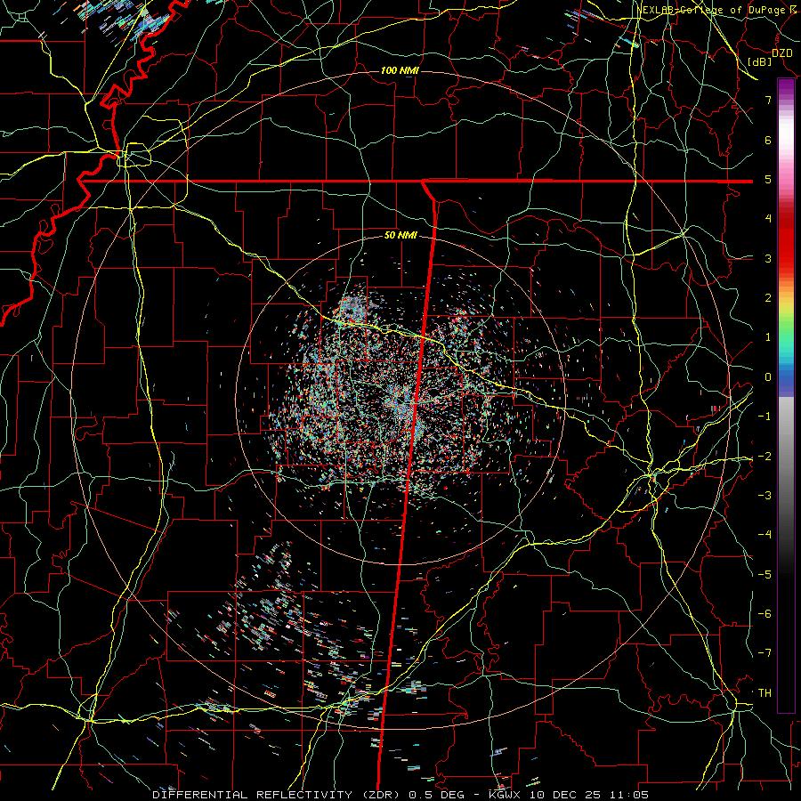Screen dimensions: 801x801
Task: Click the [dB] unit label
Action: (x=760, y=61)
